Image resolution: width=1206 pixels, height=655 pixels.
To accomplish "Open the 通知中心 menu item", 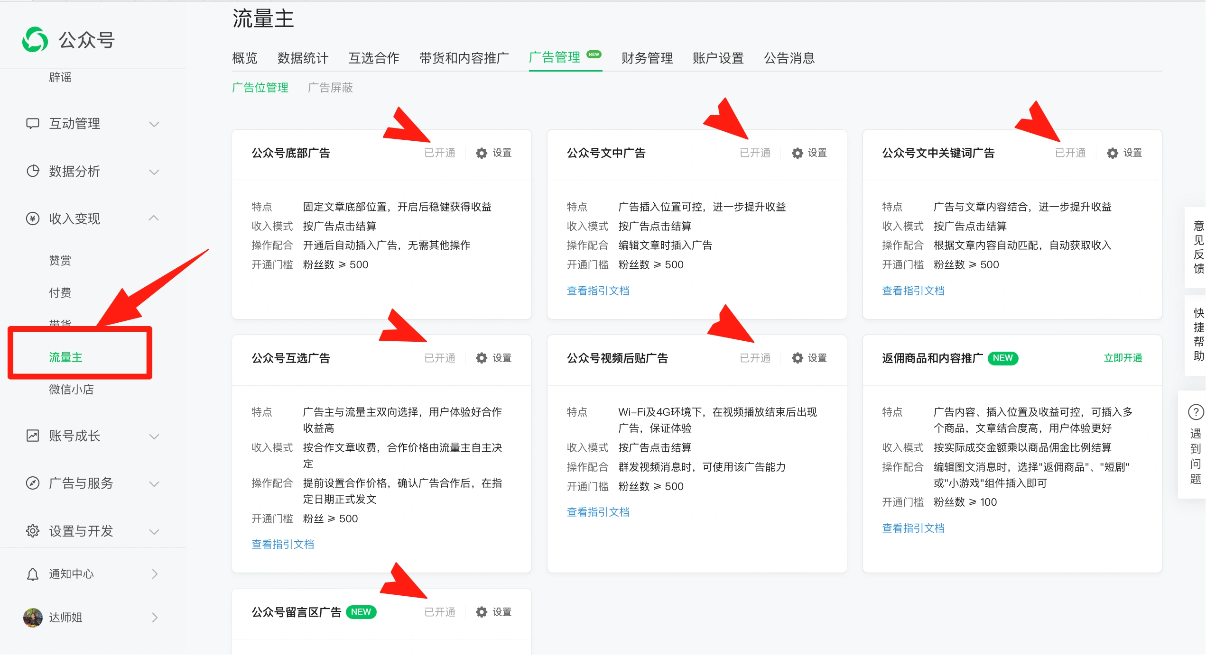I will (71, 574).
